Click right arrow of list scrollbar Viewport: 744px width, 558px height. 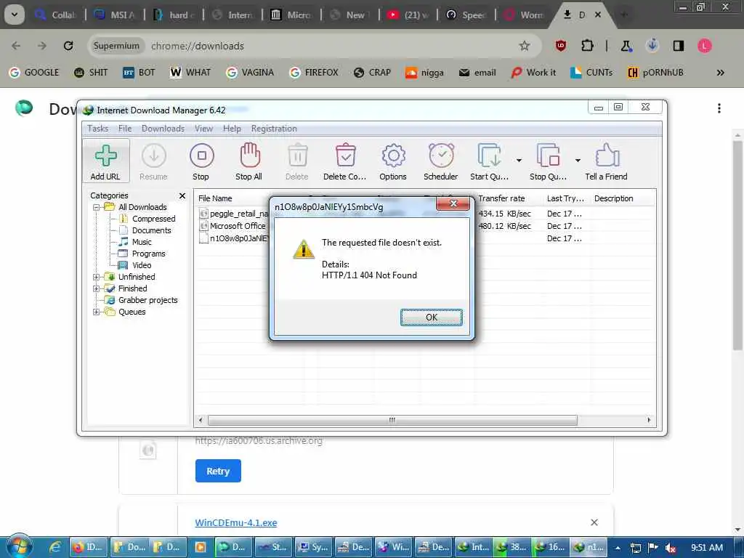pyautogui.click(x=649, y=421)
